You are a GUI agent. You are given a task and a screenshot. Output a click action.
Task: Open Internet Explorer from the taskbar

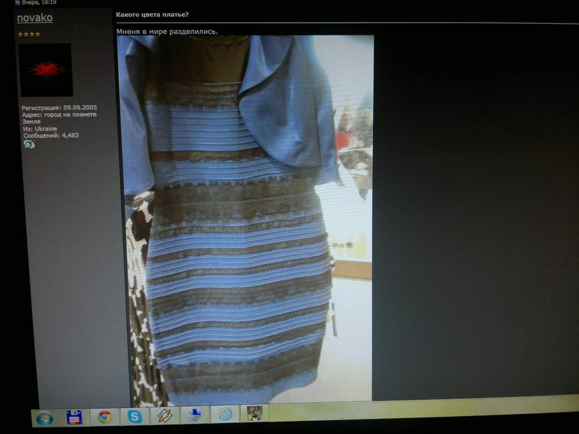coord(225,414)
